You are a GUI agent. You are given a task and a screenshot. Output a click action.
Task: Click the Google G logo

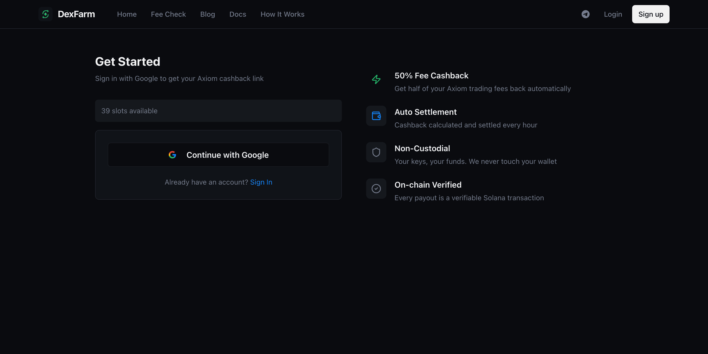[x=172, y=155]
